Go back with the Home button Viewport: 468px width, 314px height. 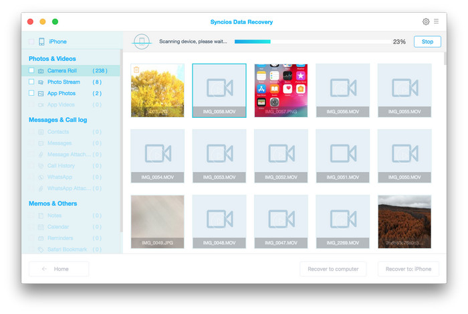pos(59,269)
